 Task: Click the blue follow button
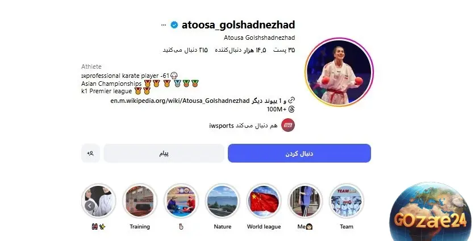pyautogui.click(x=299, y=153)
